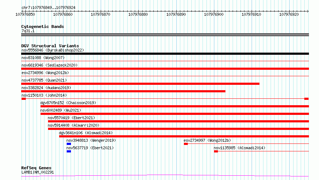Viewport: 319px width, 180px height.
Task: Click ruler position 107976870
Action: point(100,14)
